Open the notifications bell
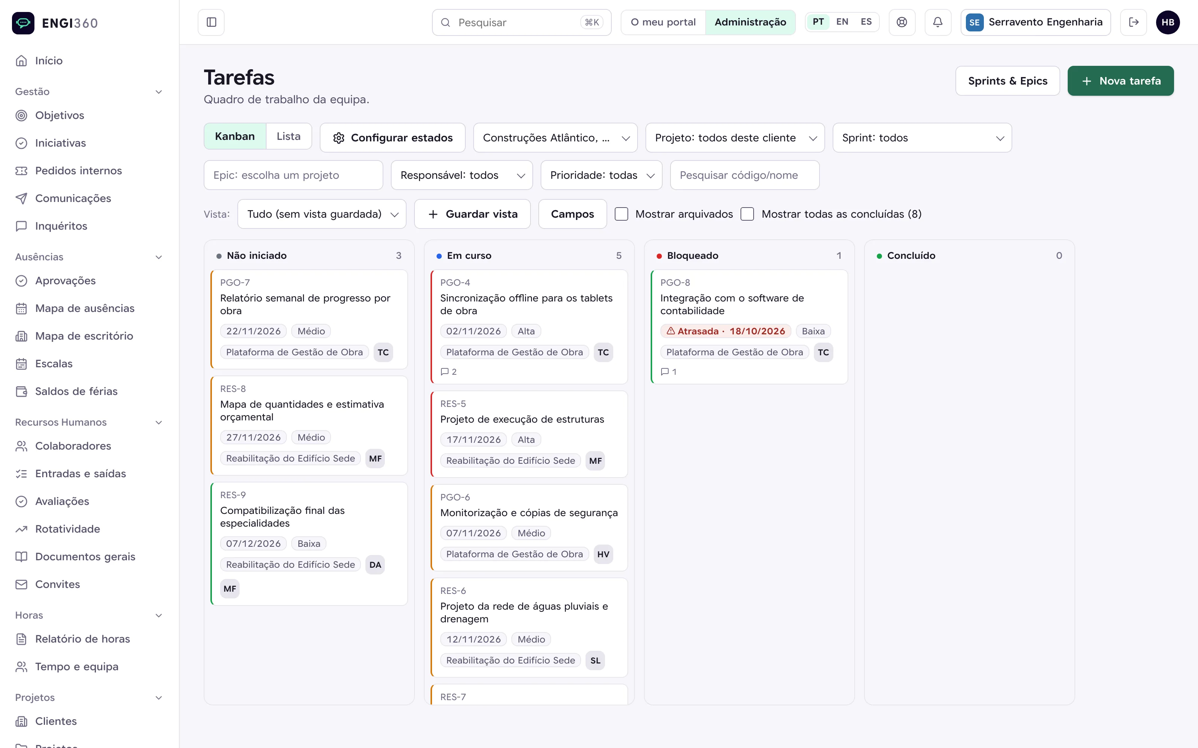1198x748 pixels. click(937, 22)
